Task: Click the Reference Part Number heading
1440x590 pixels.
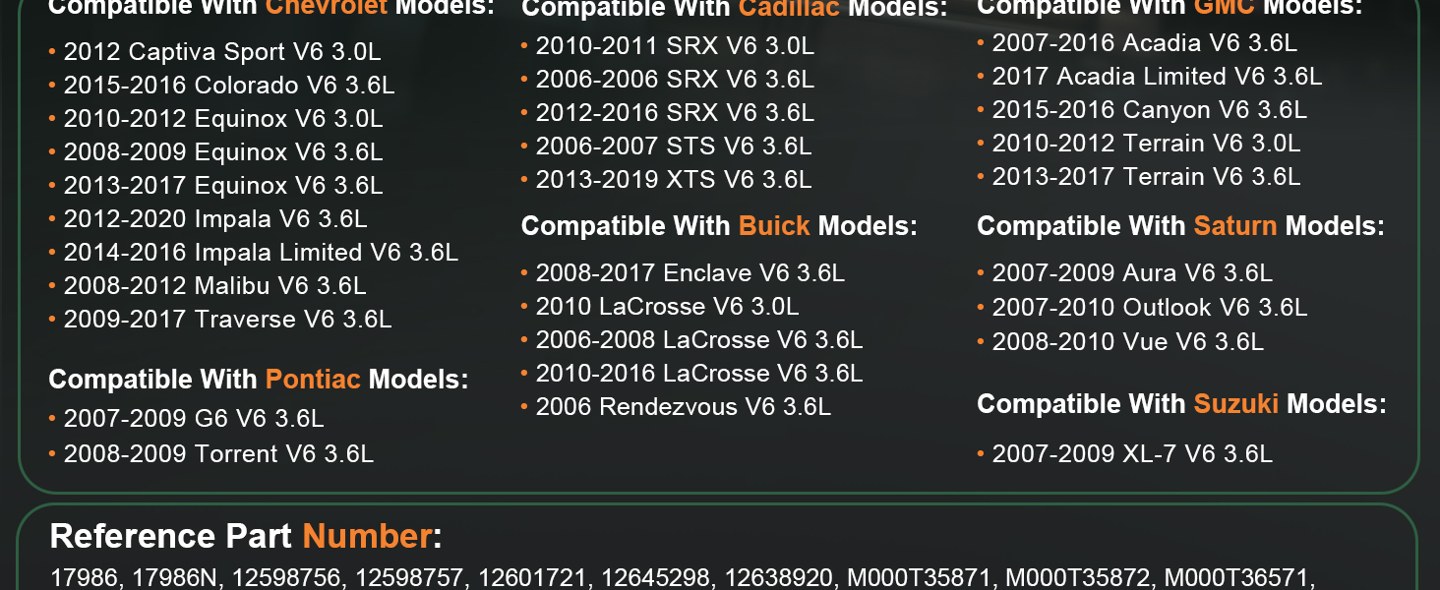Action: click(245, 536)
